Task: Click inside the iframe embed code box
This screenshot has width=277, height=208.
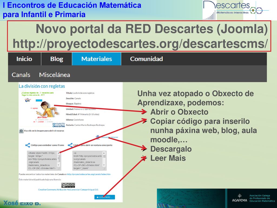Action: [42, 161]
